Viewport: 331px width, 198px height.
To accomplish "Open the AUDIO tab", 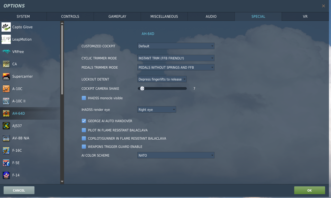I will [x=211, y=16].
